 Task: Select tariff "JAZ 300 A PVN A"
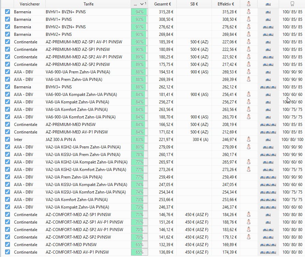[61, 140]
